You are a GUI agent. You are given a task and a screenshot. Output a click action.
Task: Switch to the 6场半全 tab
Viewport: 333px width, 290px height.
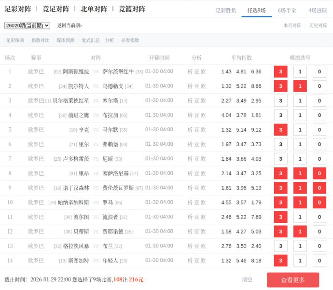[x=287, y=10]
